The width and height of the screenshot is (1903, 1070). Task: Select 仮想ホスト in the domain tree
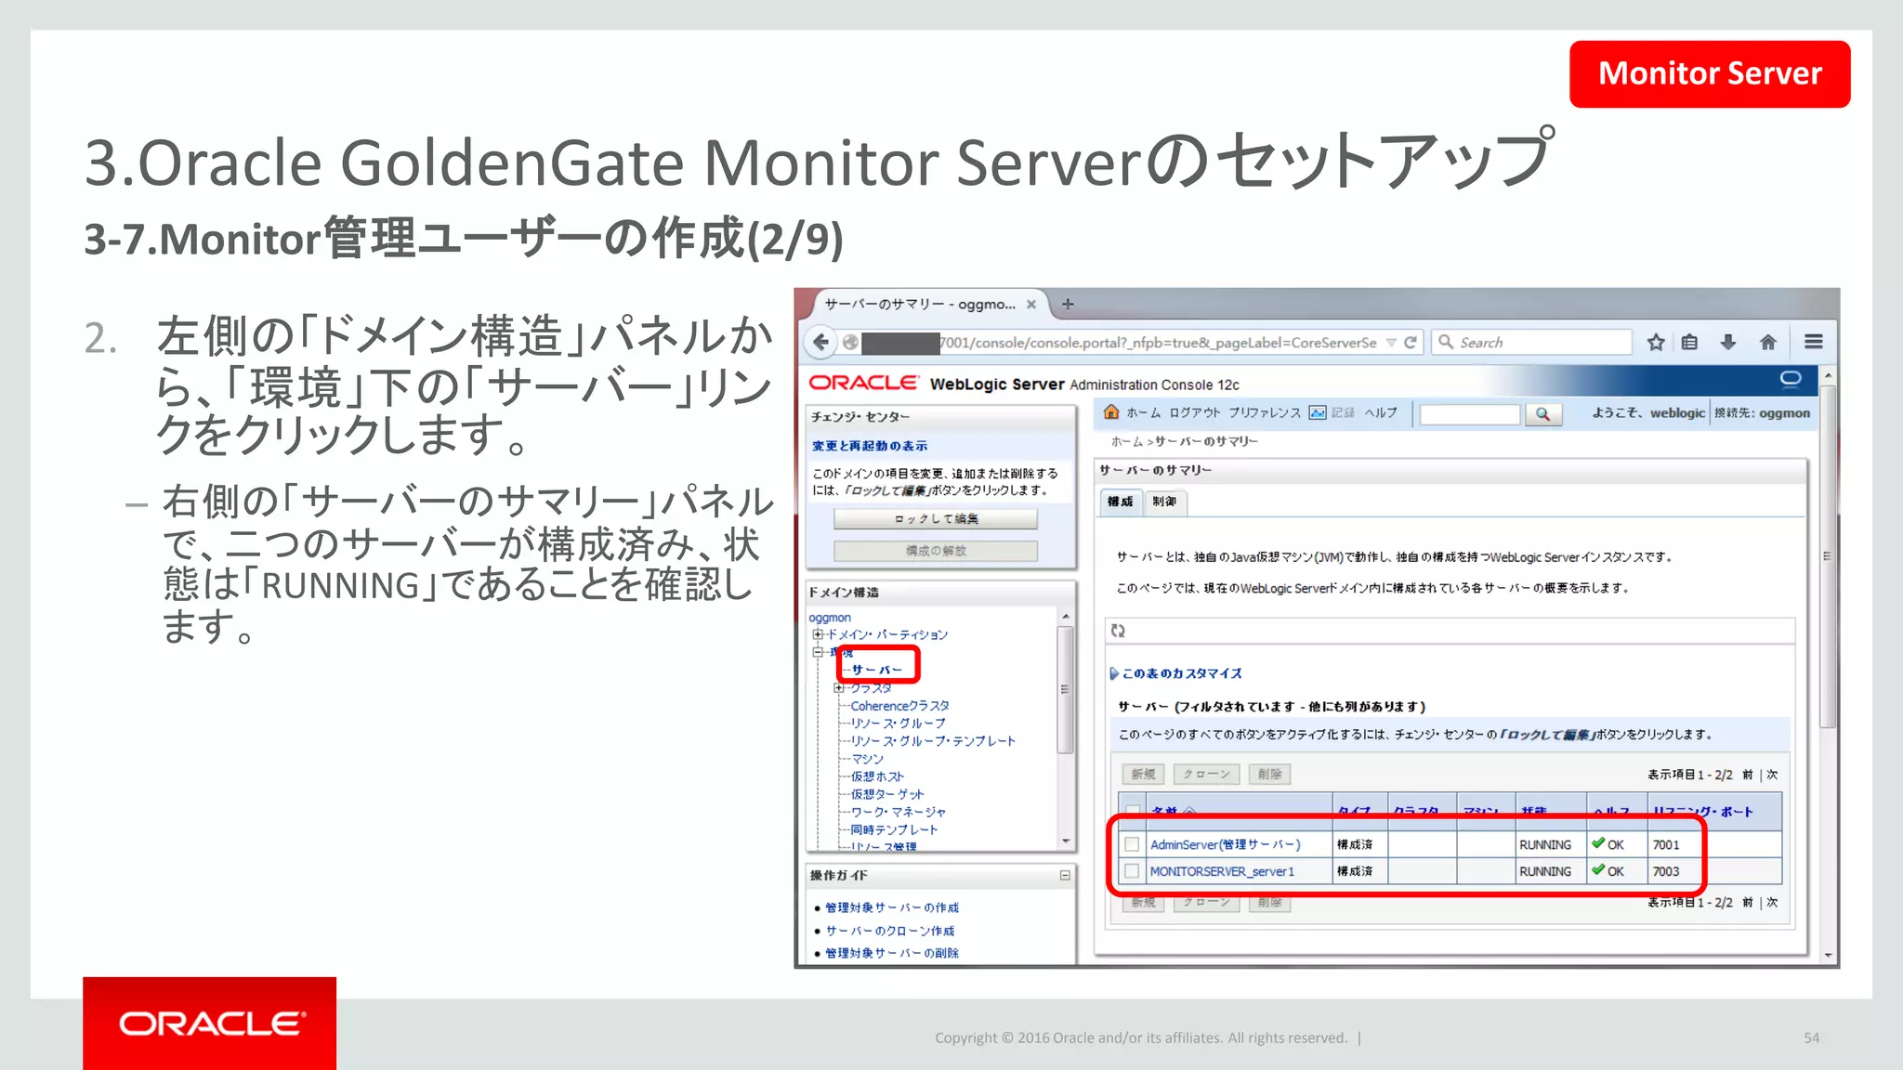point(877,776)
